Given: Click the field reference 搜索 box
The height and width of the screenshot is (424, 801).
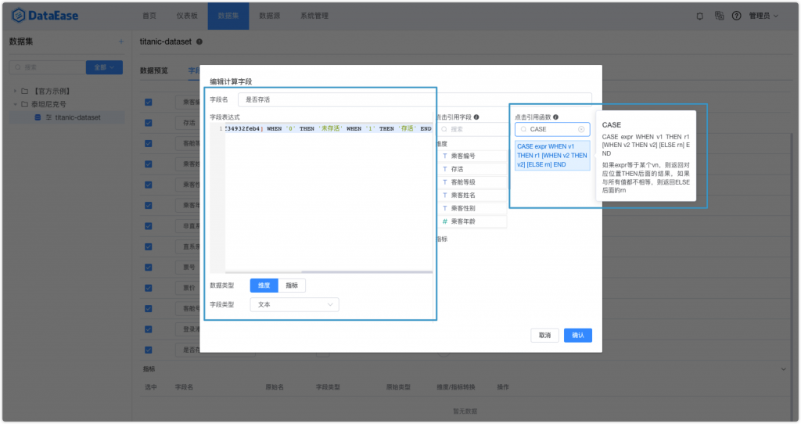Looking at the screenshot, I should [x=473, y=129].
